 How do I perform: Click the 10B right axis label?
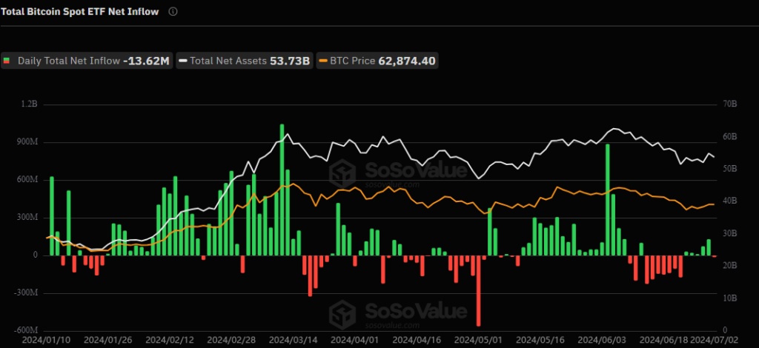tap(730, 298)
